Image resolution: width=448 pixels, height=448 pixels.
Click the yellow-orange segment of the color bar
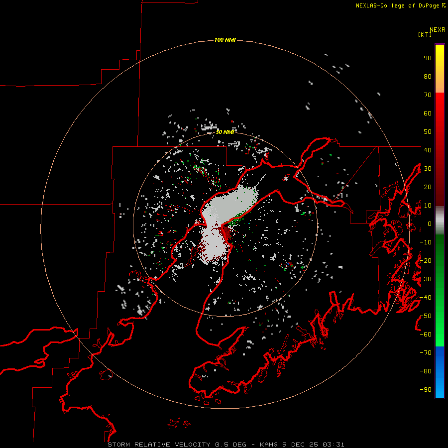click(x=440, y=69)
